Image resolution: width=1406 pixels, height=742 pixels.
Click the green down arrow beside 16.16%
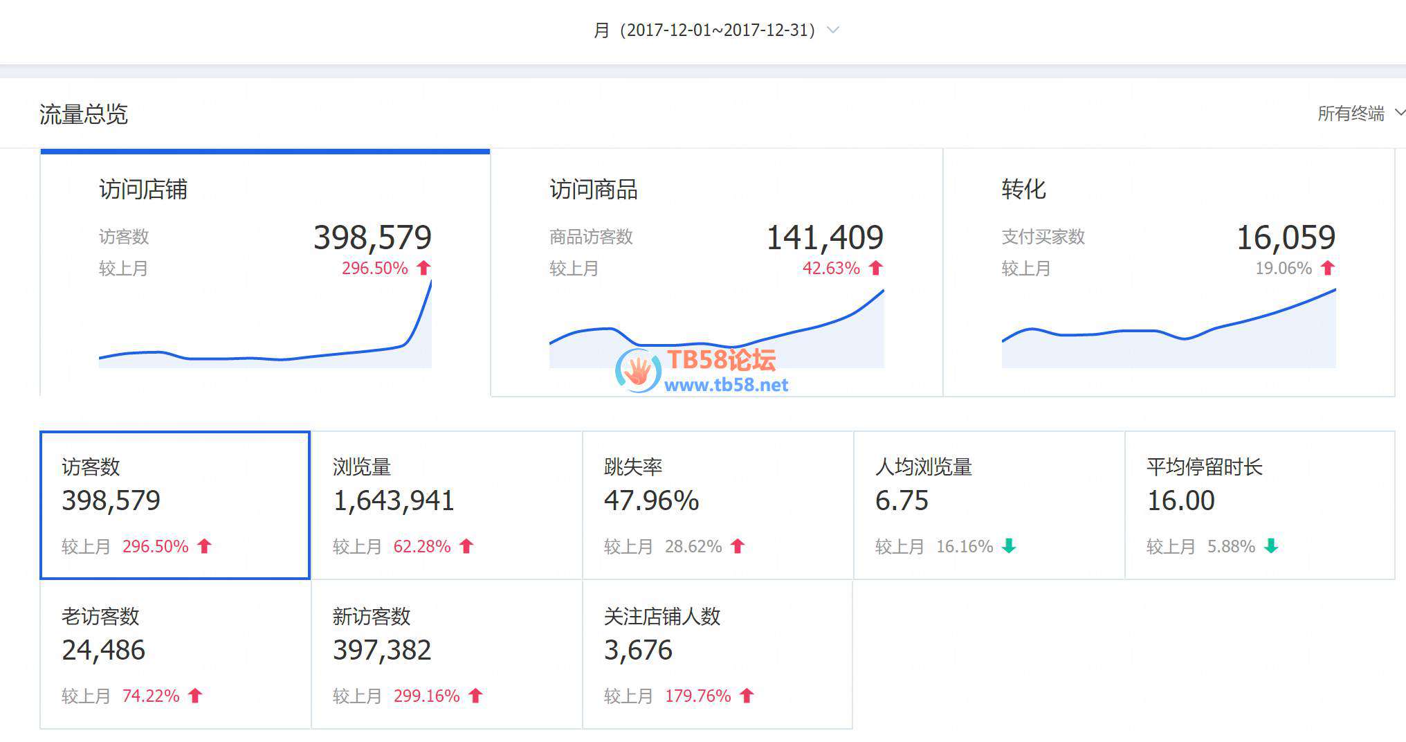pyautogui.click(x=1009, y=546)
